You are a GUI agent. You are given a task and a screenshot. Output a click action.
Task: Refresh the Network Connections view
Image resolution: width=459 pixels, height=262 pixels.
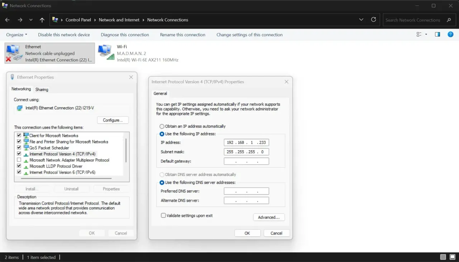tap(374, 20)
